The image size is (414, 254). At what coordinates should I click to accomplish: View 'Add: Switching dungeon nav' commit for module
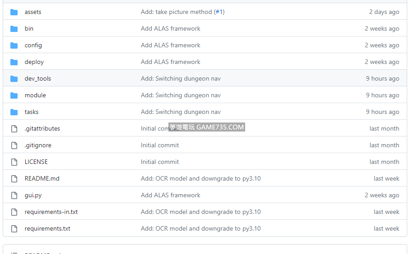pos(181,95)
